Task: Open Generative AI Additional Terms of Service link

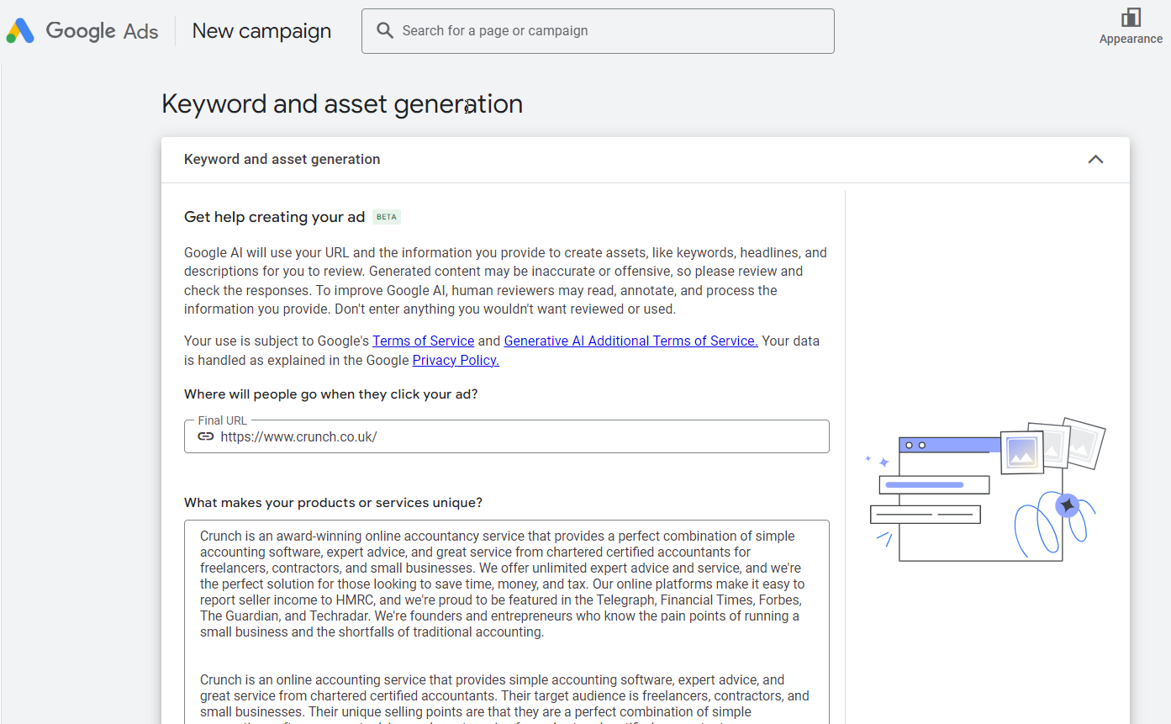Action: tap(630, 341)
